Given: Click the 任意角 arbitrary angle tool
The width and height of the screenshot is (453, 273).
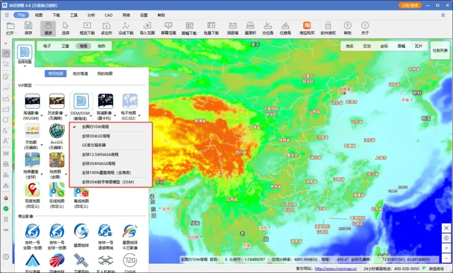Looking at the screenshot, I should point(286,29).
